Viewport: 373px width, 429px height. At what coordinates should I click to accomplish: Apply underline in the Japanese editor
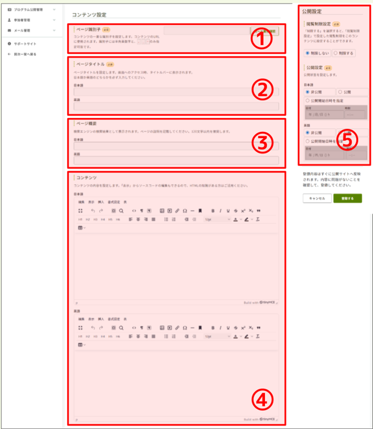pos(228,211)
